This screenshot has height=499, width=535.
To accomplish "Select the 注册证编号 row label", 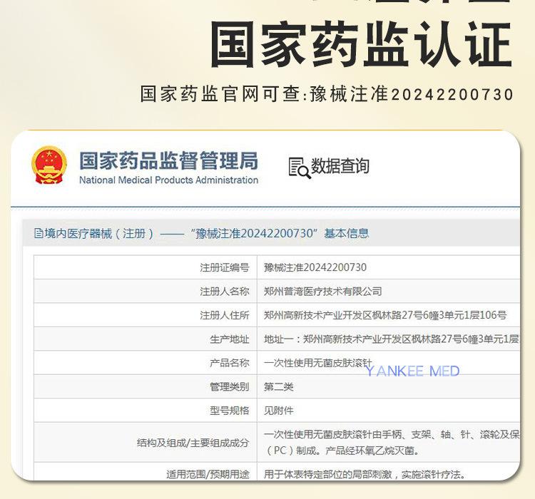I will coord(225,267).
